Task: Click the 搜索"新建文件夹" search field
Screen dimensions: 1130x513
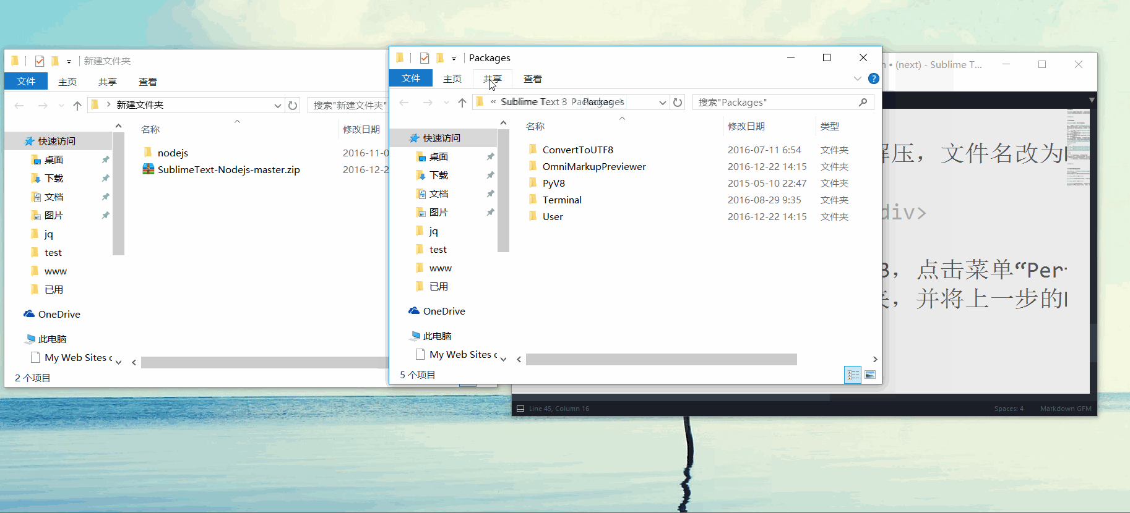Action: click(348, 105)
